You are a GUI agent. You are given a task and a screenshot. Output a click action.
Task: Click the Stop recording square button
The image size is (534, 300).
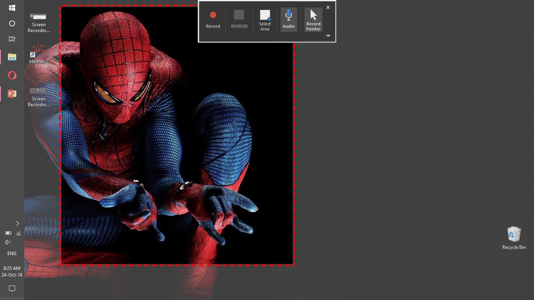(239, 15)
